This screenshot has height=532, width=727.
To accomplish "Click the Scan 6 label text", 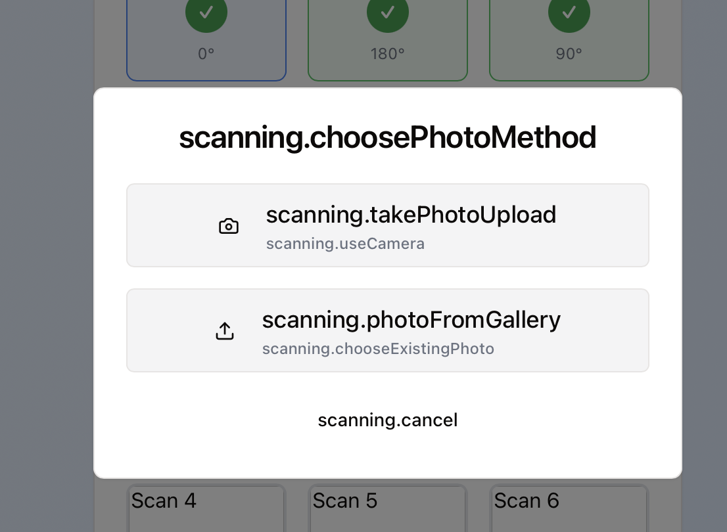I will (x=527, y=501).
